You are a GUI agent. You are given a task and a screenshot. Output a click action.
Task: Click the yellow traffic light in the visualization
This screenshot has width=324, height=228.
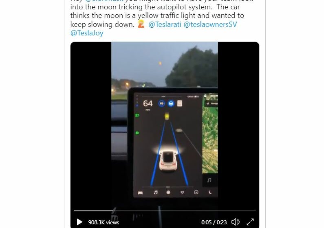tap(167, 116)
